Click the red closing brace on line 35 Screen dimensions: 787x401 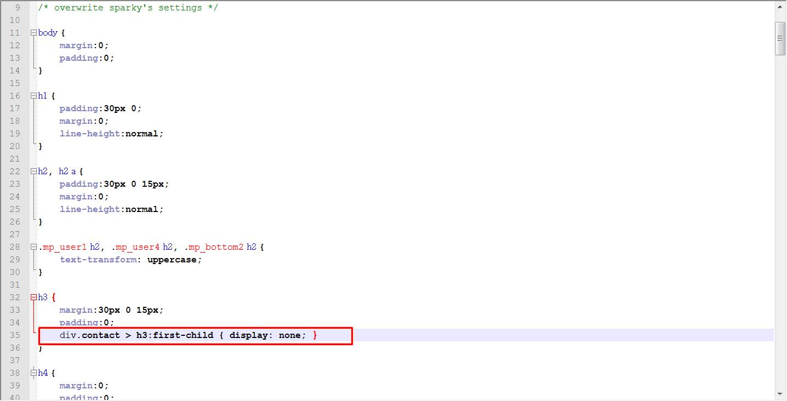tap(315, 335)
